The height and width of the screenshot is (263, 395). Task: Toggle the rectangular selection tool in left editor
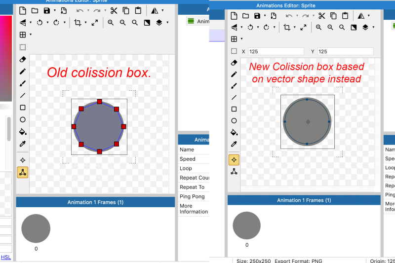[23, 47]
